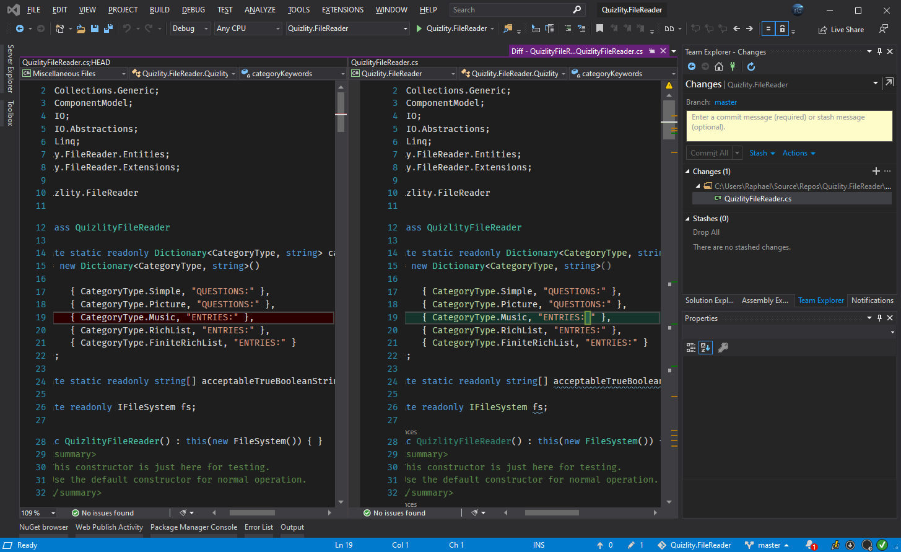Open the Stash dropdown in Team Explorer
Screen dimensions: 901x552
coord(762,153)
